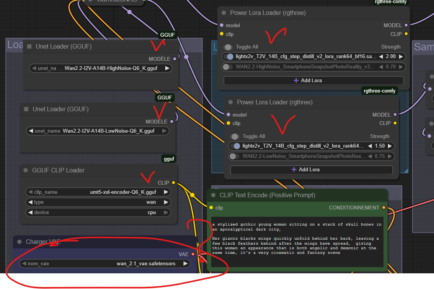Click MODÈLE output dot of LowNoise Unet Loader
This screenshot has height=289, width=434.
click(x=172, y=122)
